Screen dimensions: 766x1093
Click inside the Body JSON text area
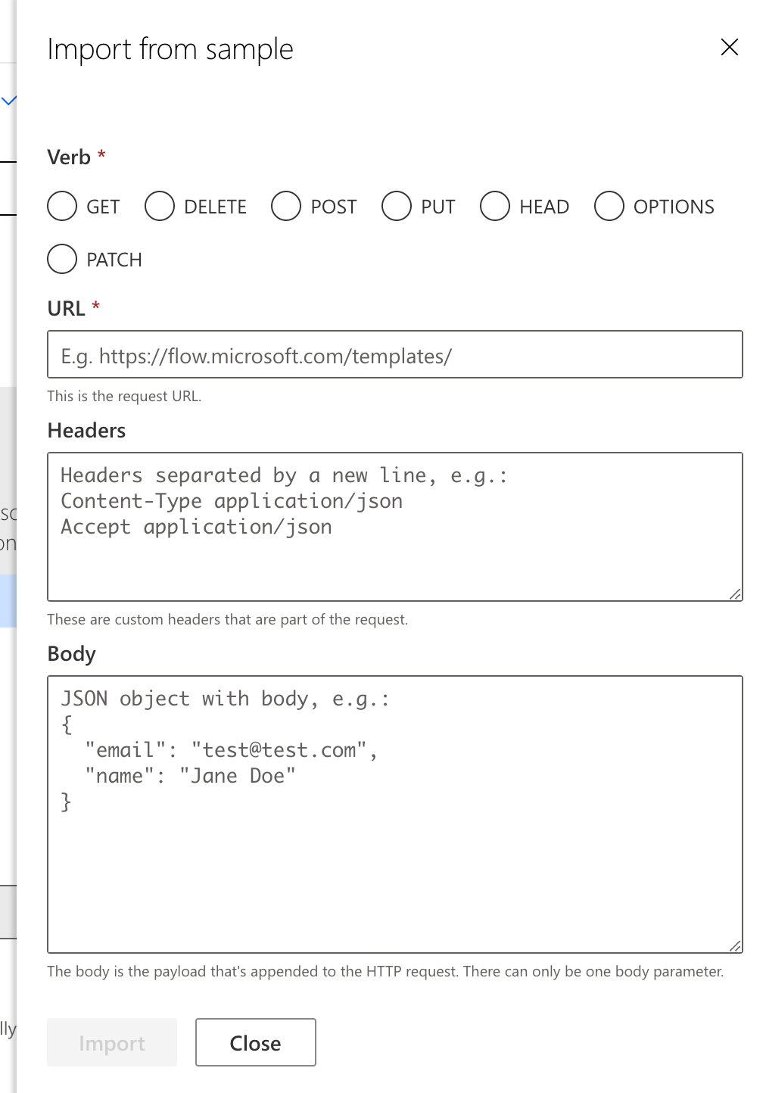(394, 870)
